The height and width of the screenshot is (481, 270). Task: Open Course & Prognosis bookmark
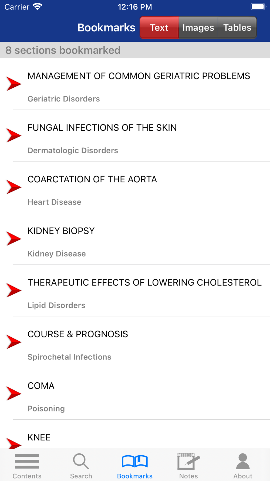pyautogui.click(x=78, y=334)
